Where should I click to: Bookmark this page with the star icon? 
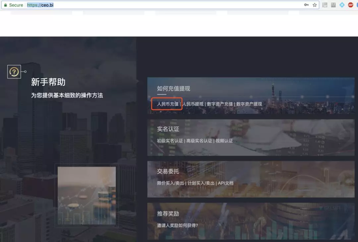314,5
